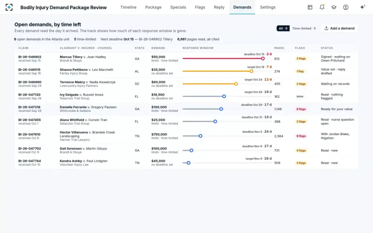Open the Settings tab
Screen dimensions: 373x233
(268, 7)
